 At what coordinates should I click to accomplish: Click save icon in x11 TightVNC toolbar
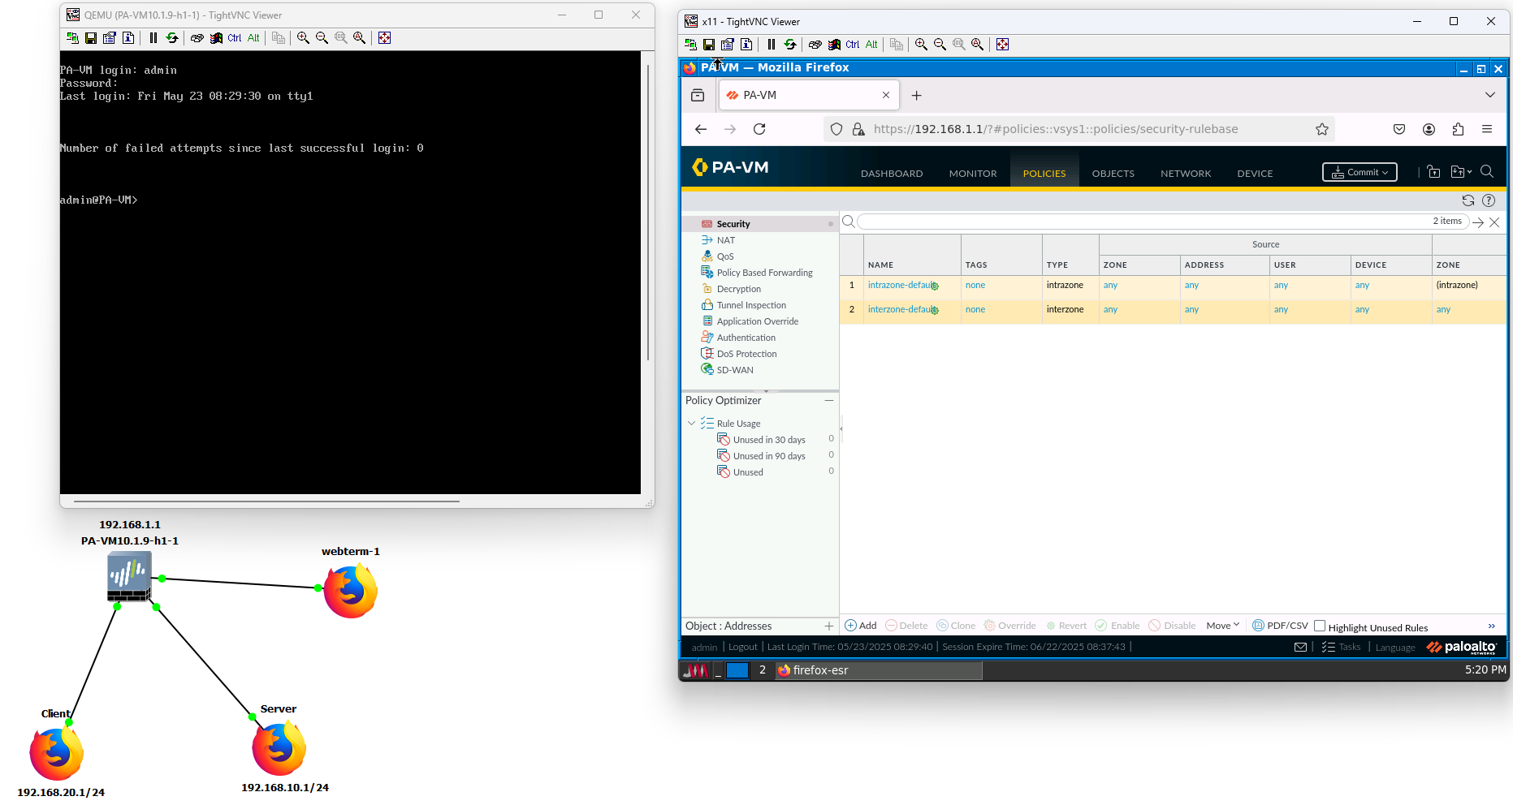709,45
